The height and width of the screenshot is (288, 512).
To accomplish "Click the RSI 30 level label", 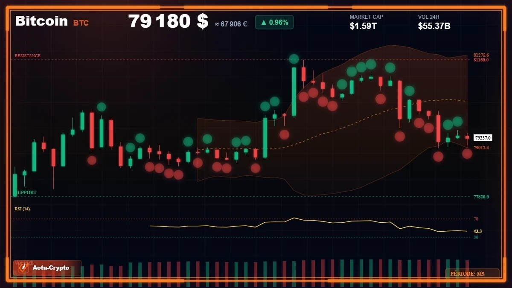I will [476, 237].
